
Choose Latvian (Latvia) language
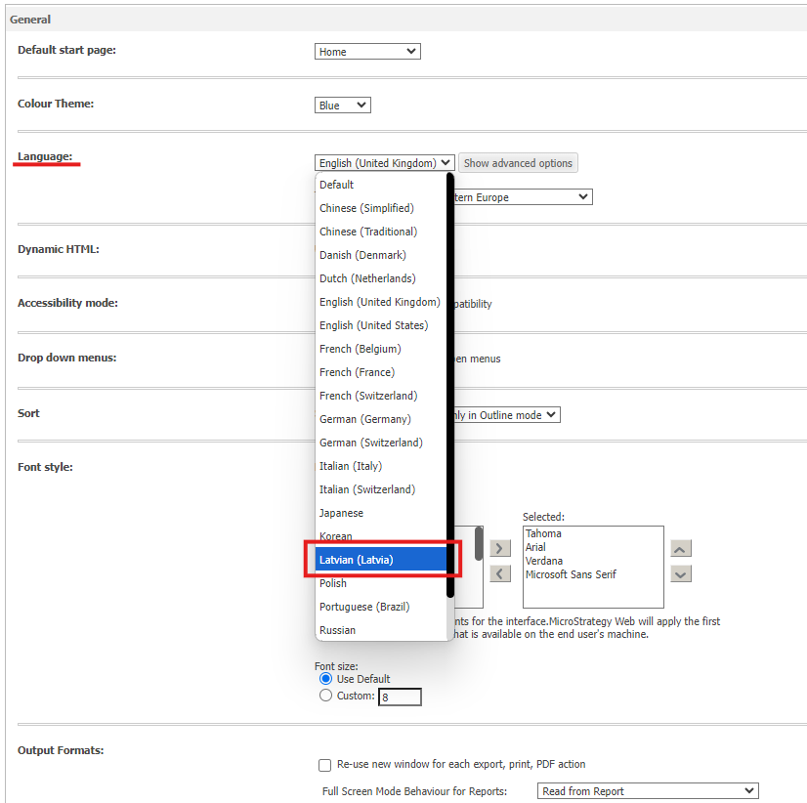pyautogui.click(x=381, y=560)
